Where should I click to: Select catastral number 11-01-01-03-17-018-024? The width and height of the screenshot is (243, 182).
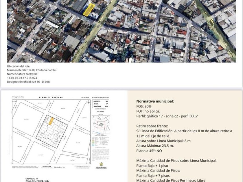pyautogui.click(x=22, y=78)
